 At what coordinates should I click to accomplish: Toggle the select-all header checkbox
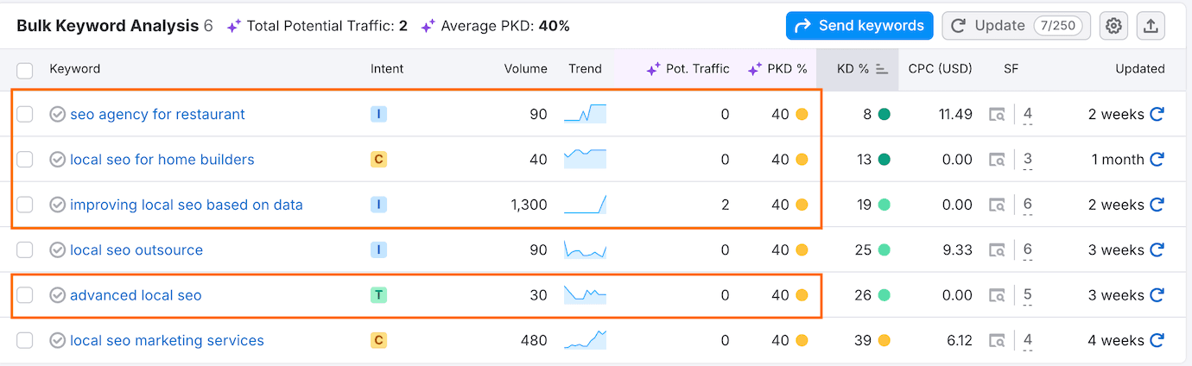pos(25,70)
